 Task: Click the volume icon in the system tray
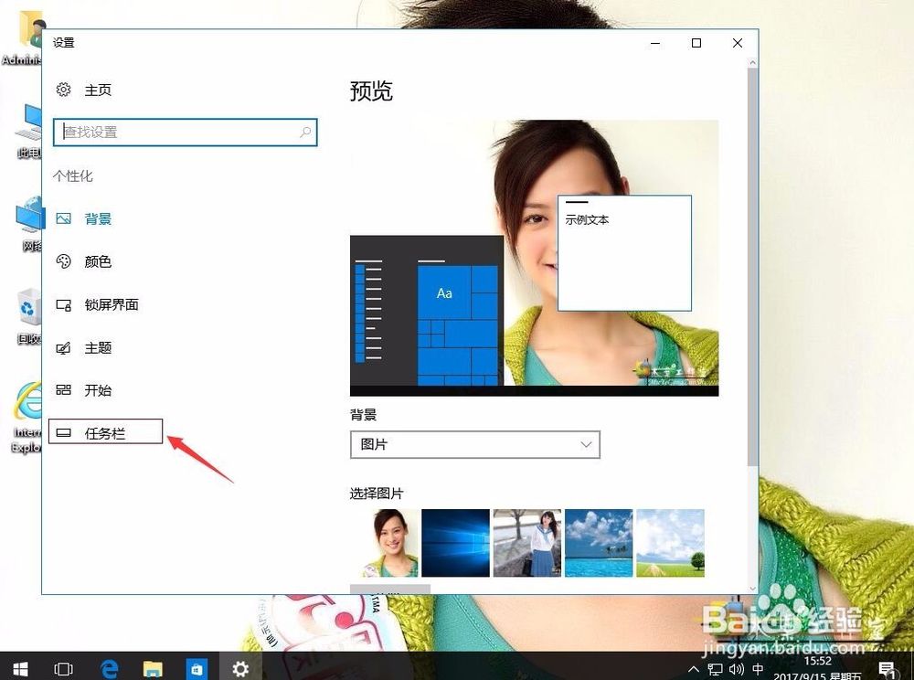pyautogui.click(x=738, y=668)
